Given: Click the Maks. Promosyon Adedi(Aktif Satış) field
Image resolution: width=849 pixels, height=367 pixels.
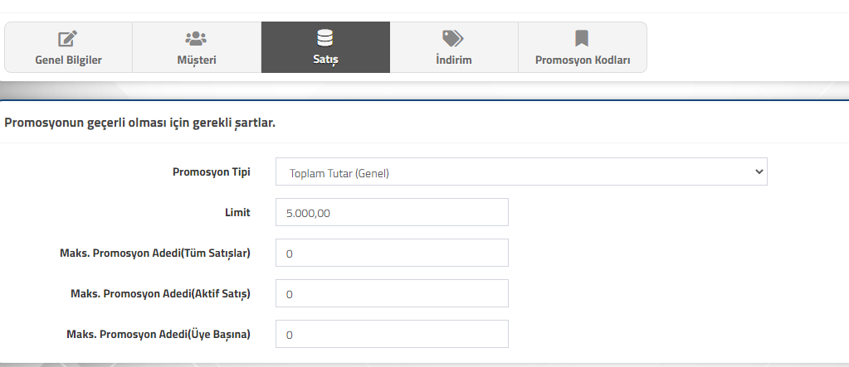Looking at the screenshot, I should pos(392,293).
